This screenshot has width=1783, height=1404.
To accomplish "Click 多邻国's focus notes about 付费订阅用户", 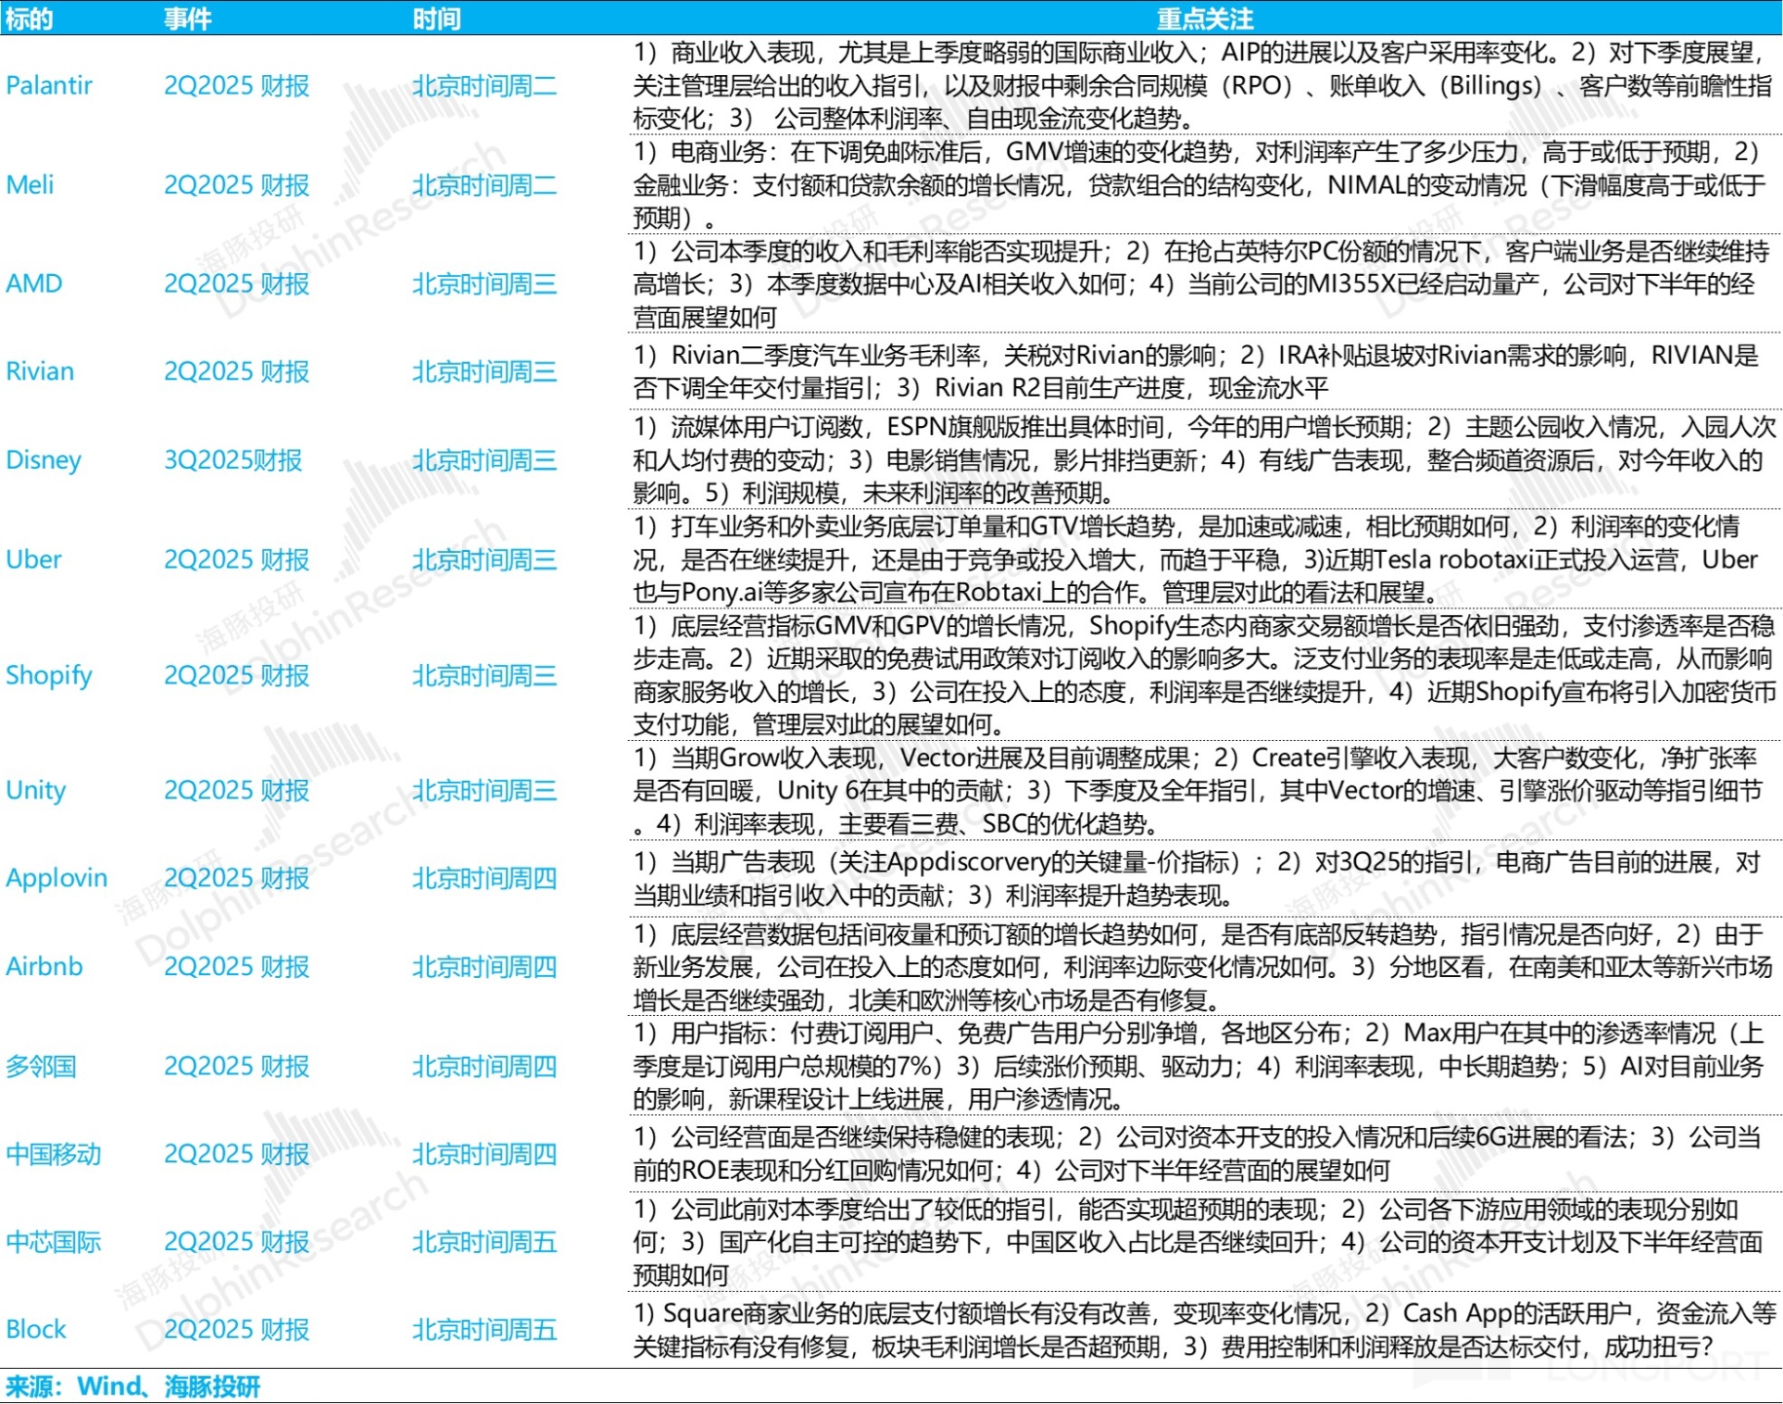I will pos(1199,1066).
